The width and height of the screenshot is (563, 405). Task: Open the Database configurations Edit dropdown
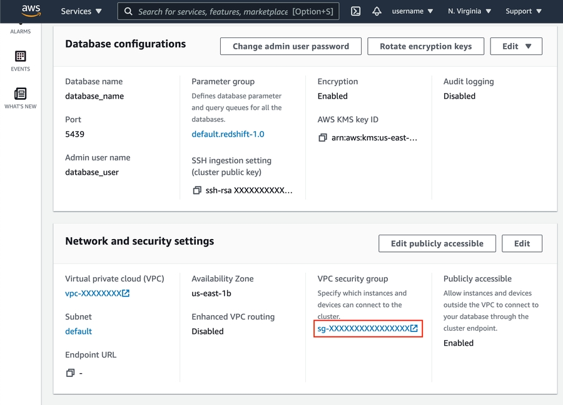coord(516,46)
